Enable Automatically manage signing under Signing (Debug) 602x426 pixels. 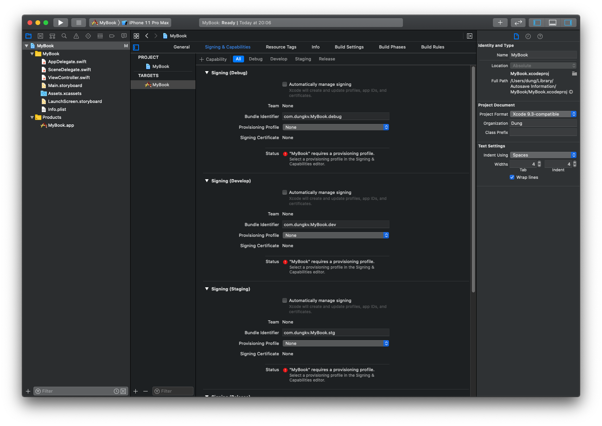(x=285, y=84)
